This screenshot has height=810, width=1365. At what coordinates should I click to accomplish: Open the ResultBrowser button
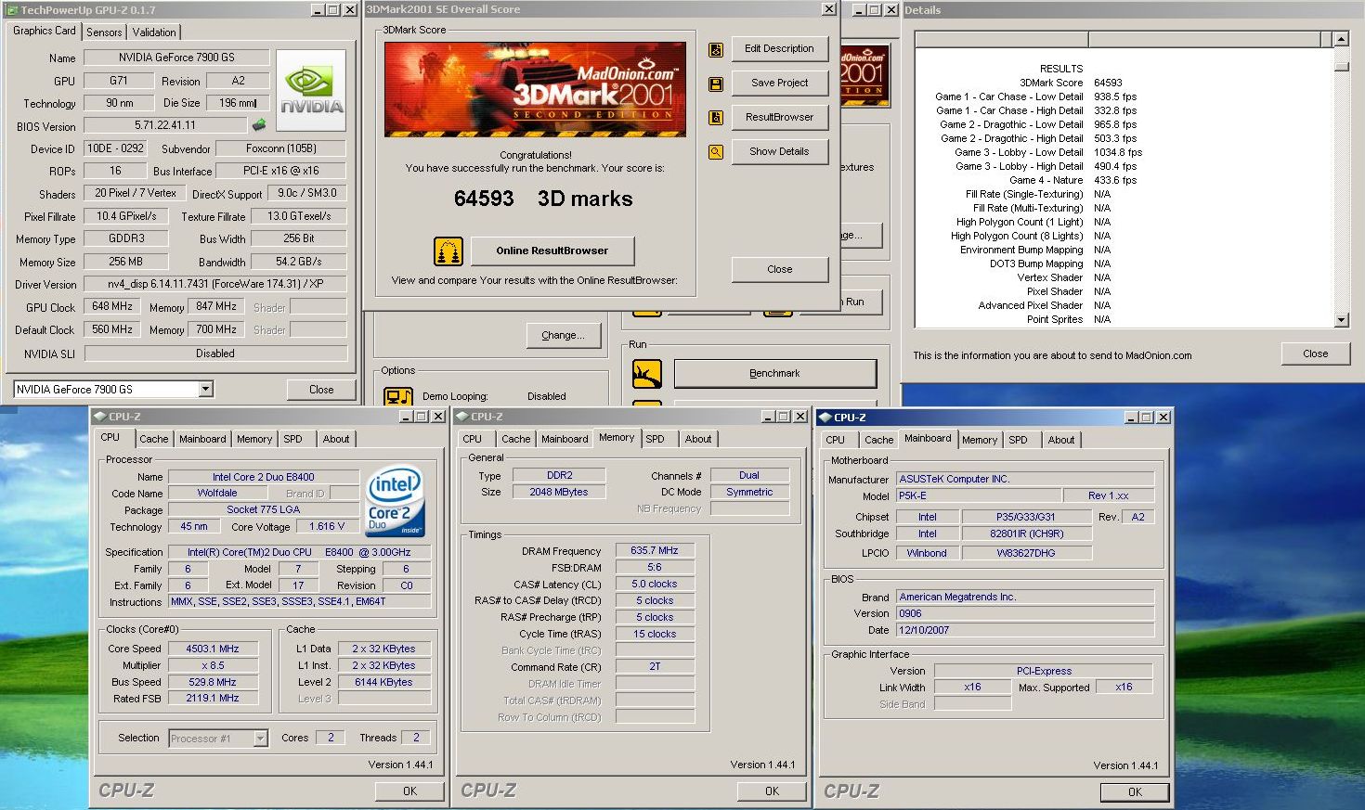(x=779, y=118)
